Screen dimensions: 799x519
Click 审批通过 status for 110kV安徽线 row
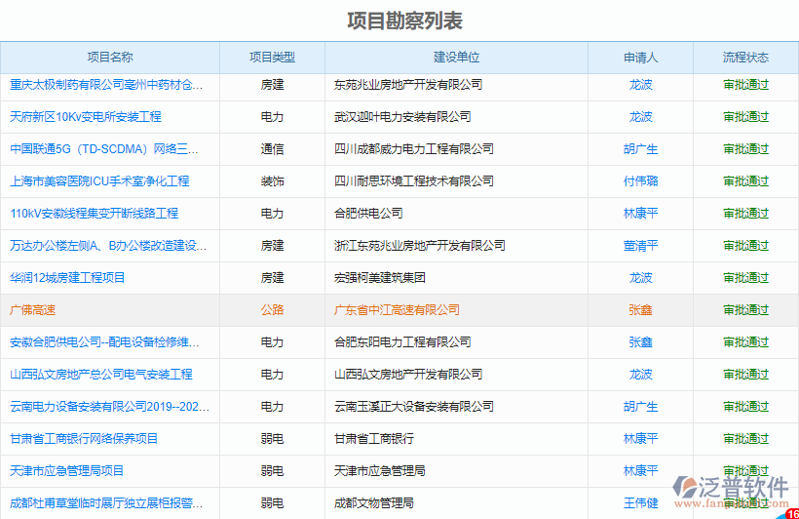pyautogui.click(x=745, y=214)
